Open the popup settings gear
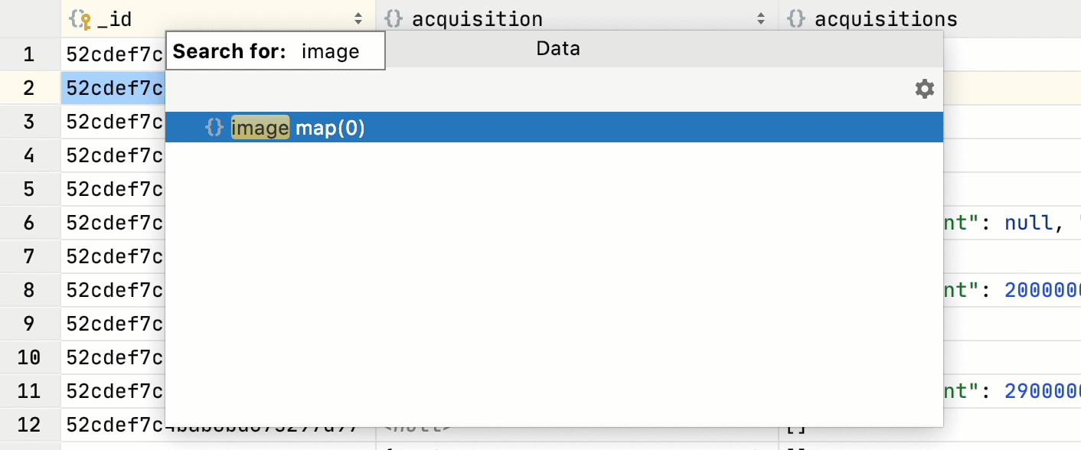Screen dimensions: 1081x450 pyautogui.click(x=925, y=90)
